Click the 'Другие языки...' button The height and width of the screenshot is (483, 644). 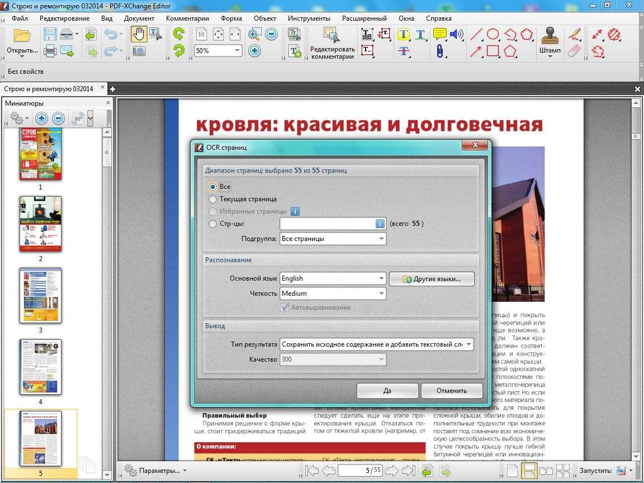click(432, 279)
